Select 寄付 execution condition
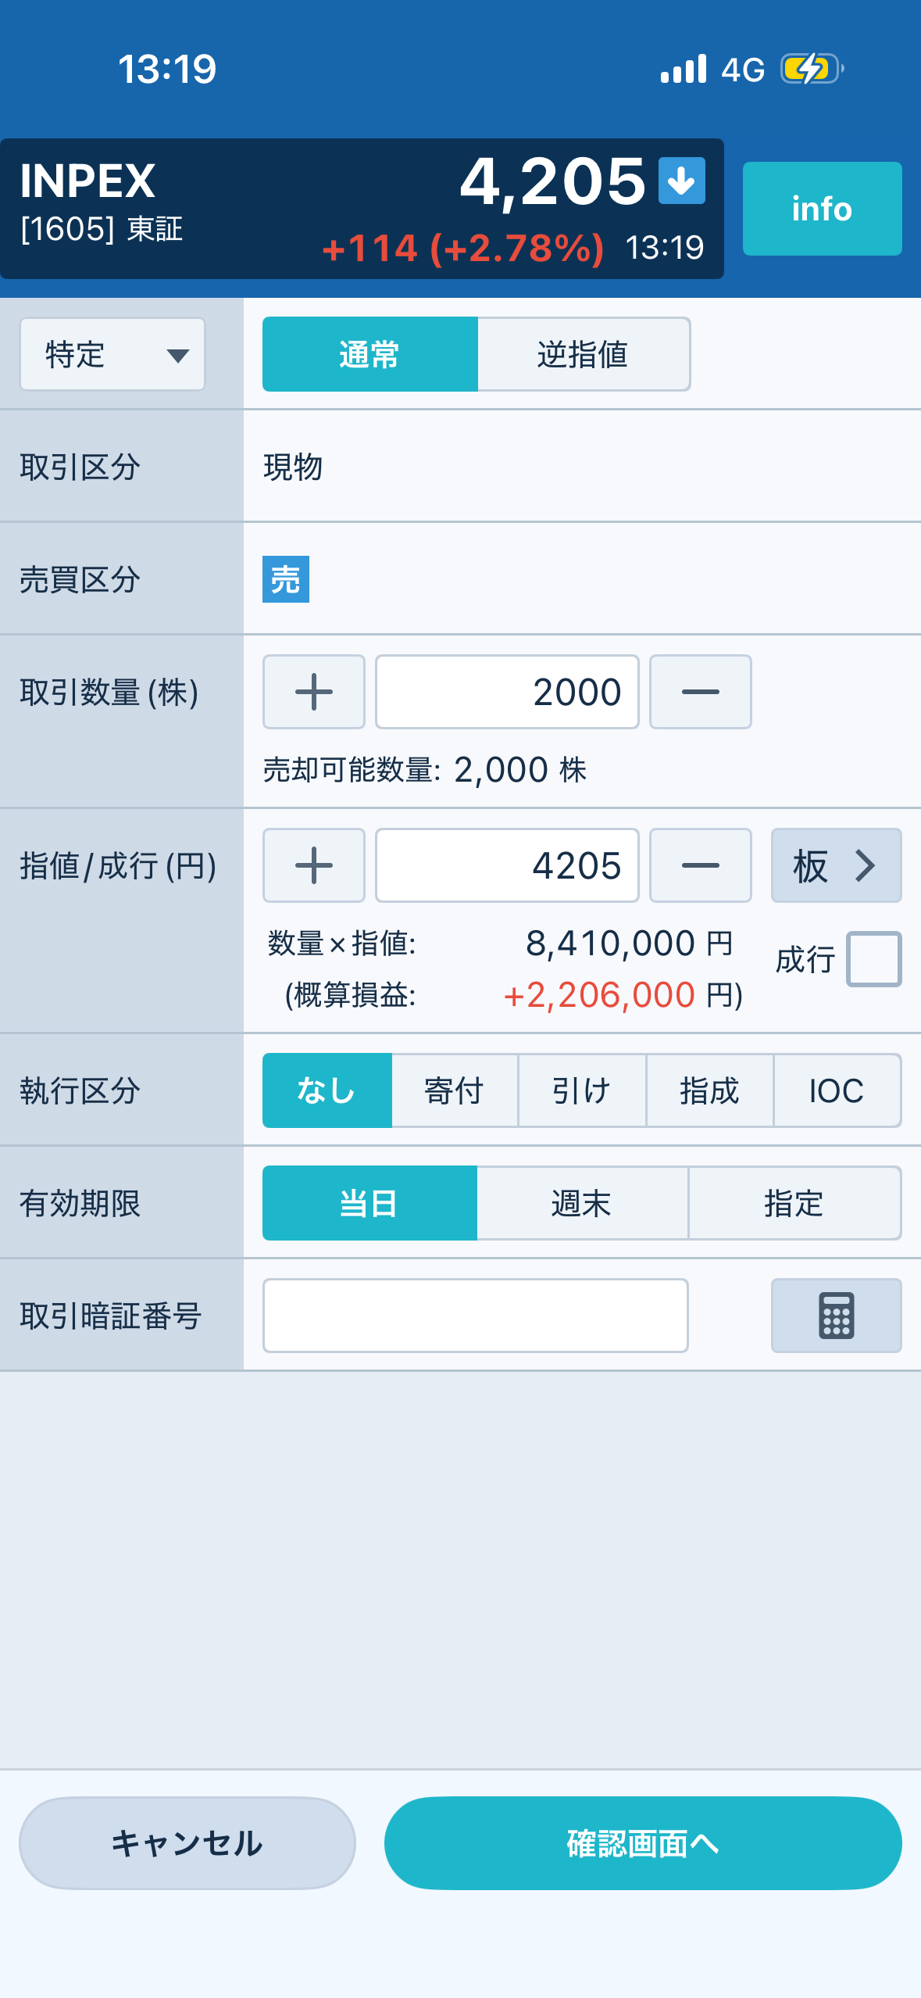Viewport: 921px width, 1998px height. coord(454,1090)
